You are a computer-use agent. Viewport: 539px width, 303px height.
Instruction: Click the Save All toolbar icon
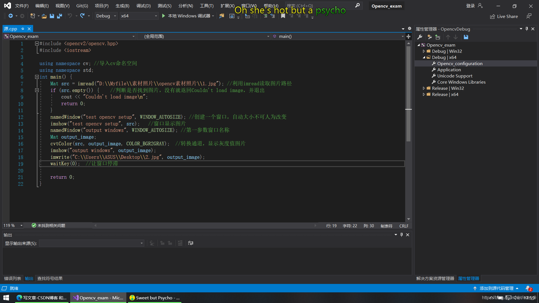[60, 16]
